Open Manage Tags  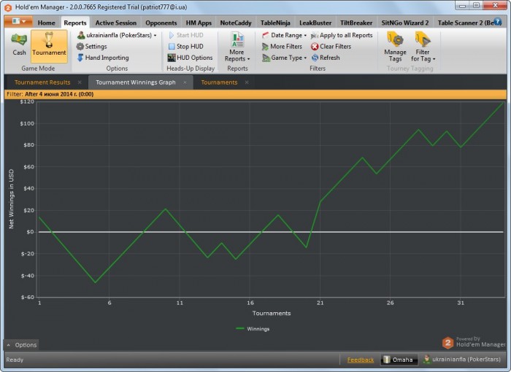(x=395, y=47)
